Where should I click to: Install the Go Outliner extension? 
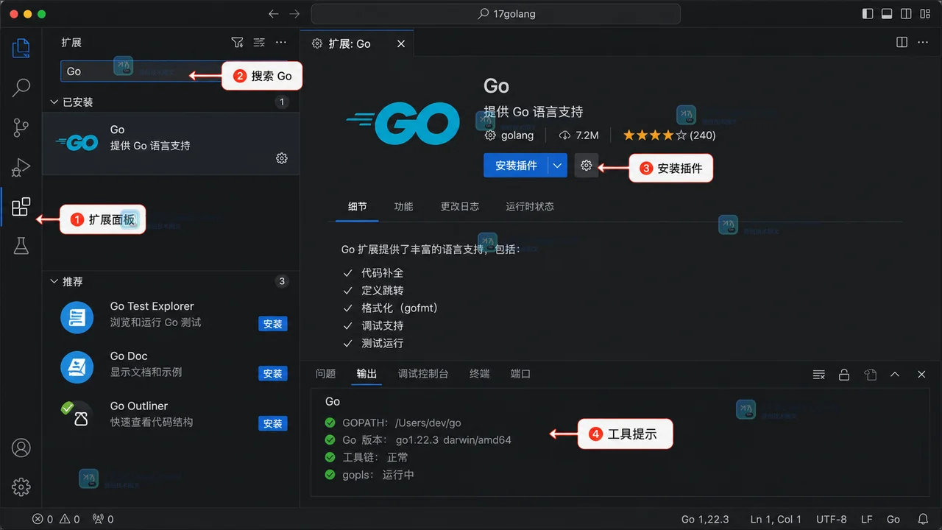273,424
